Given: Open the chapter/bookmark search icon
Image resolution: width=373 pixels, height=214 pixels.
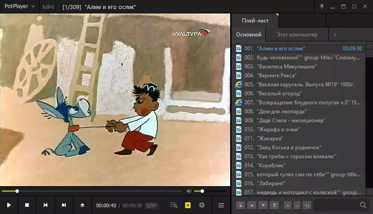Looking at the screenshot, I should click(174, 205).
